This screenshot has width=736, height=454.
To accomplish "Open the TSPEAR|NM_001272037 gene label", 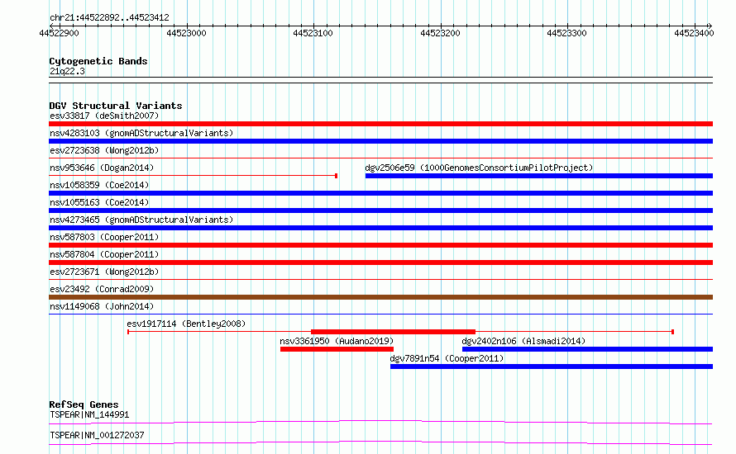I will (97, 435).
